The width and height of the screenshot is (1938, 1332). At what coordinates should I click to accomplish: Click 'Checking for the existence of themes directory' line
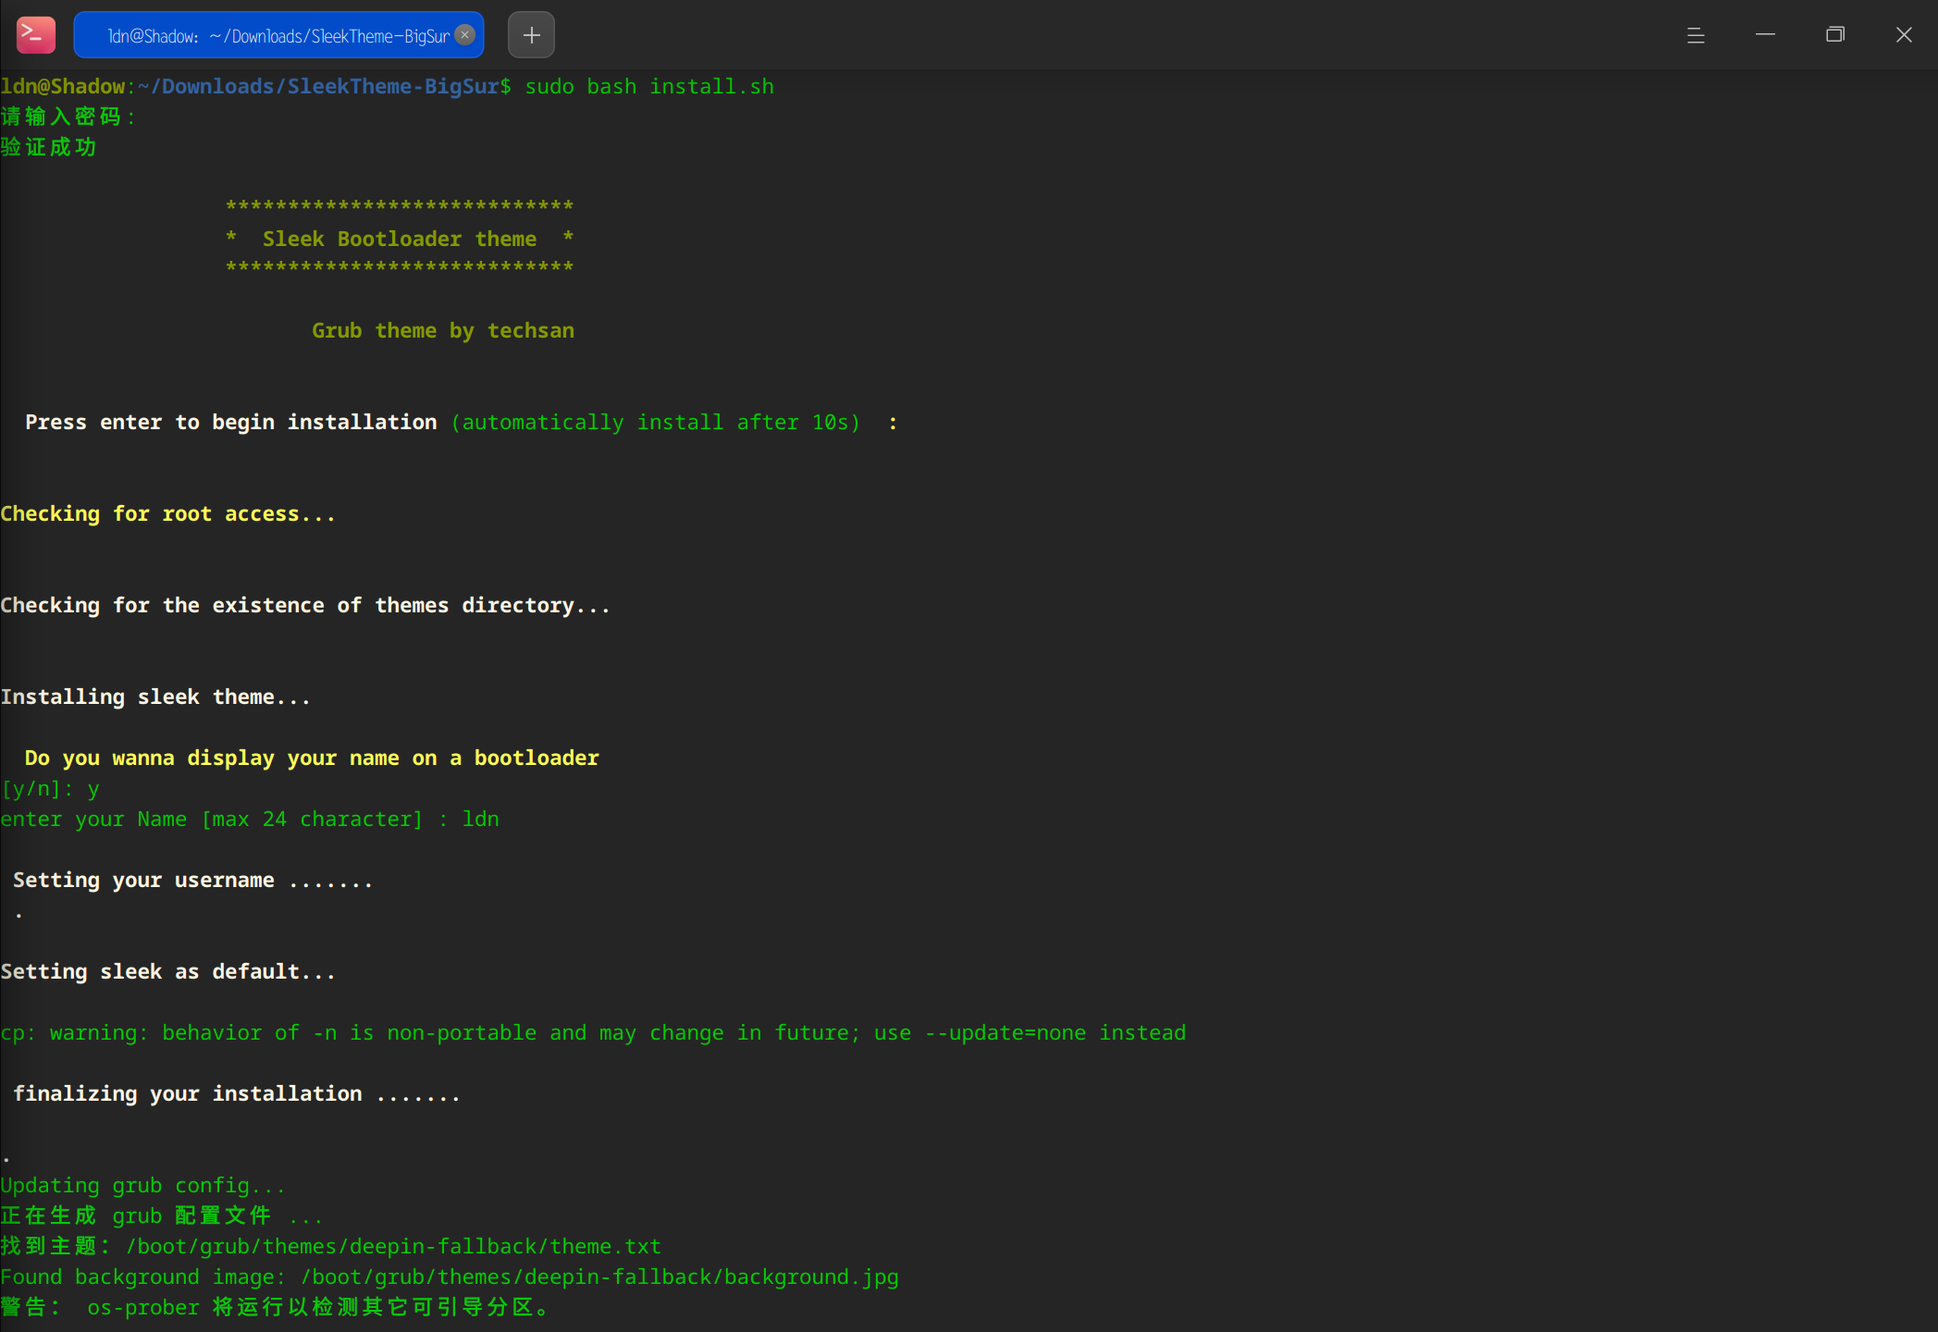pos(305,605)
